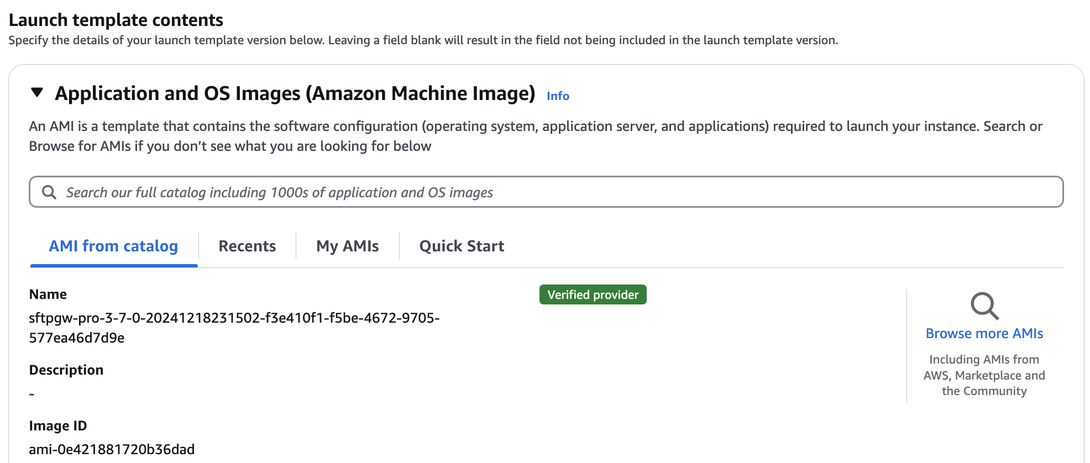Screen dimensions: 1090x463
Task: Open the Browse more AMIs link
Action: point(984,334)
